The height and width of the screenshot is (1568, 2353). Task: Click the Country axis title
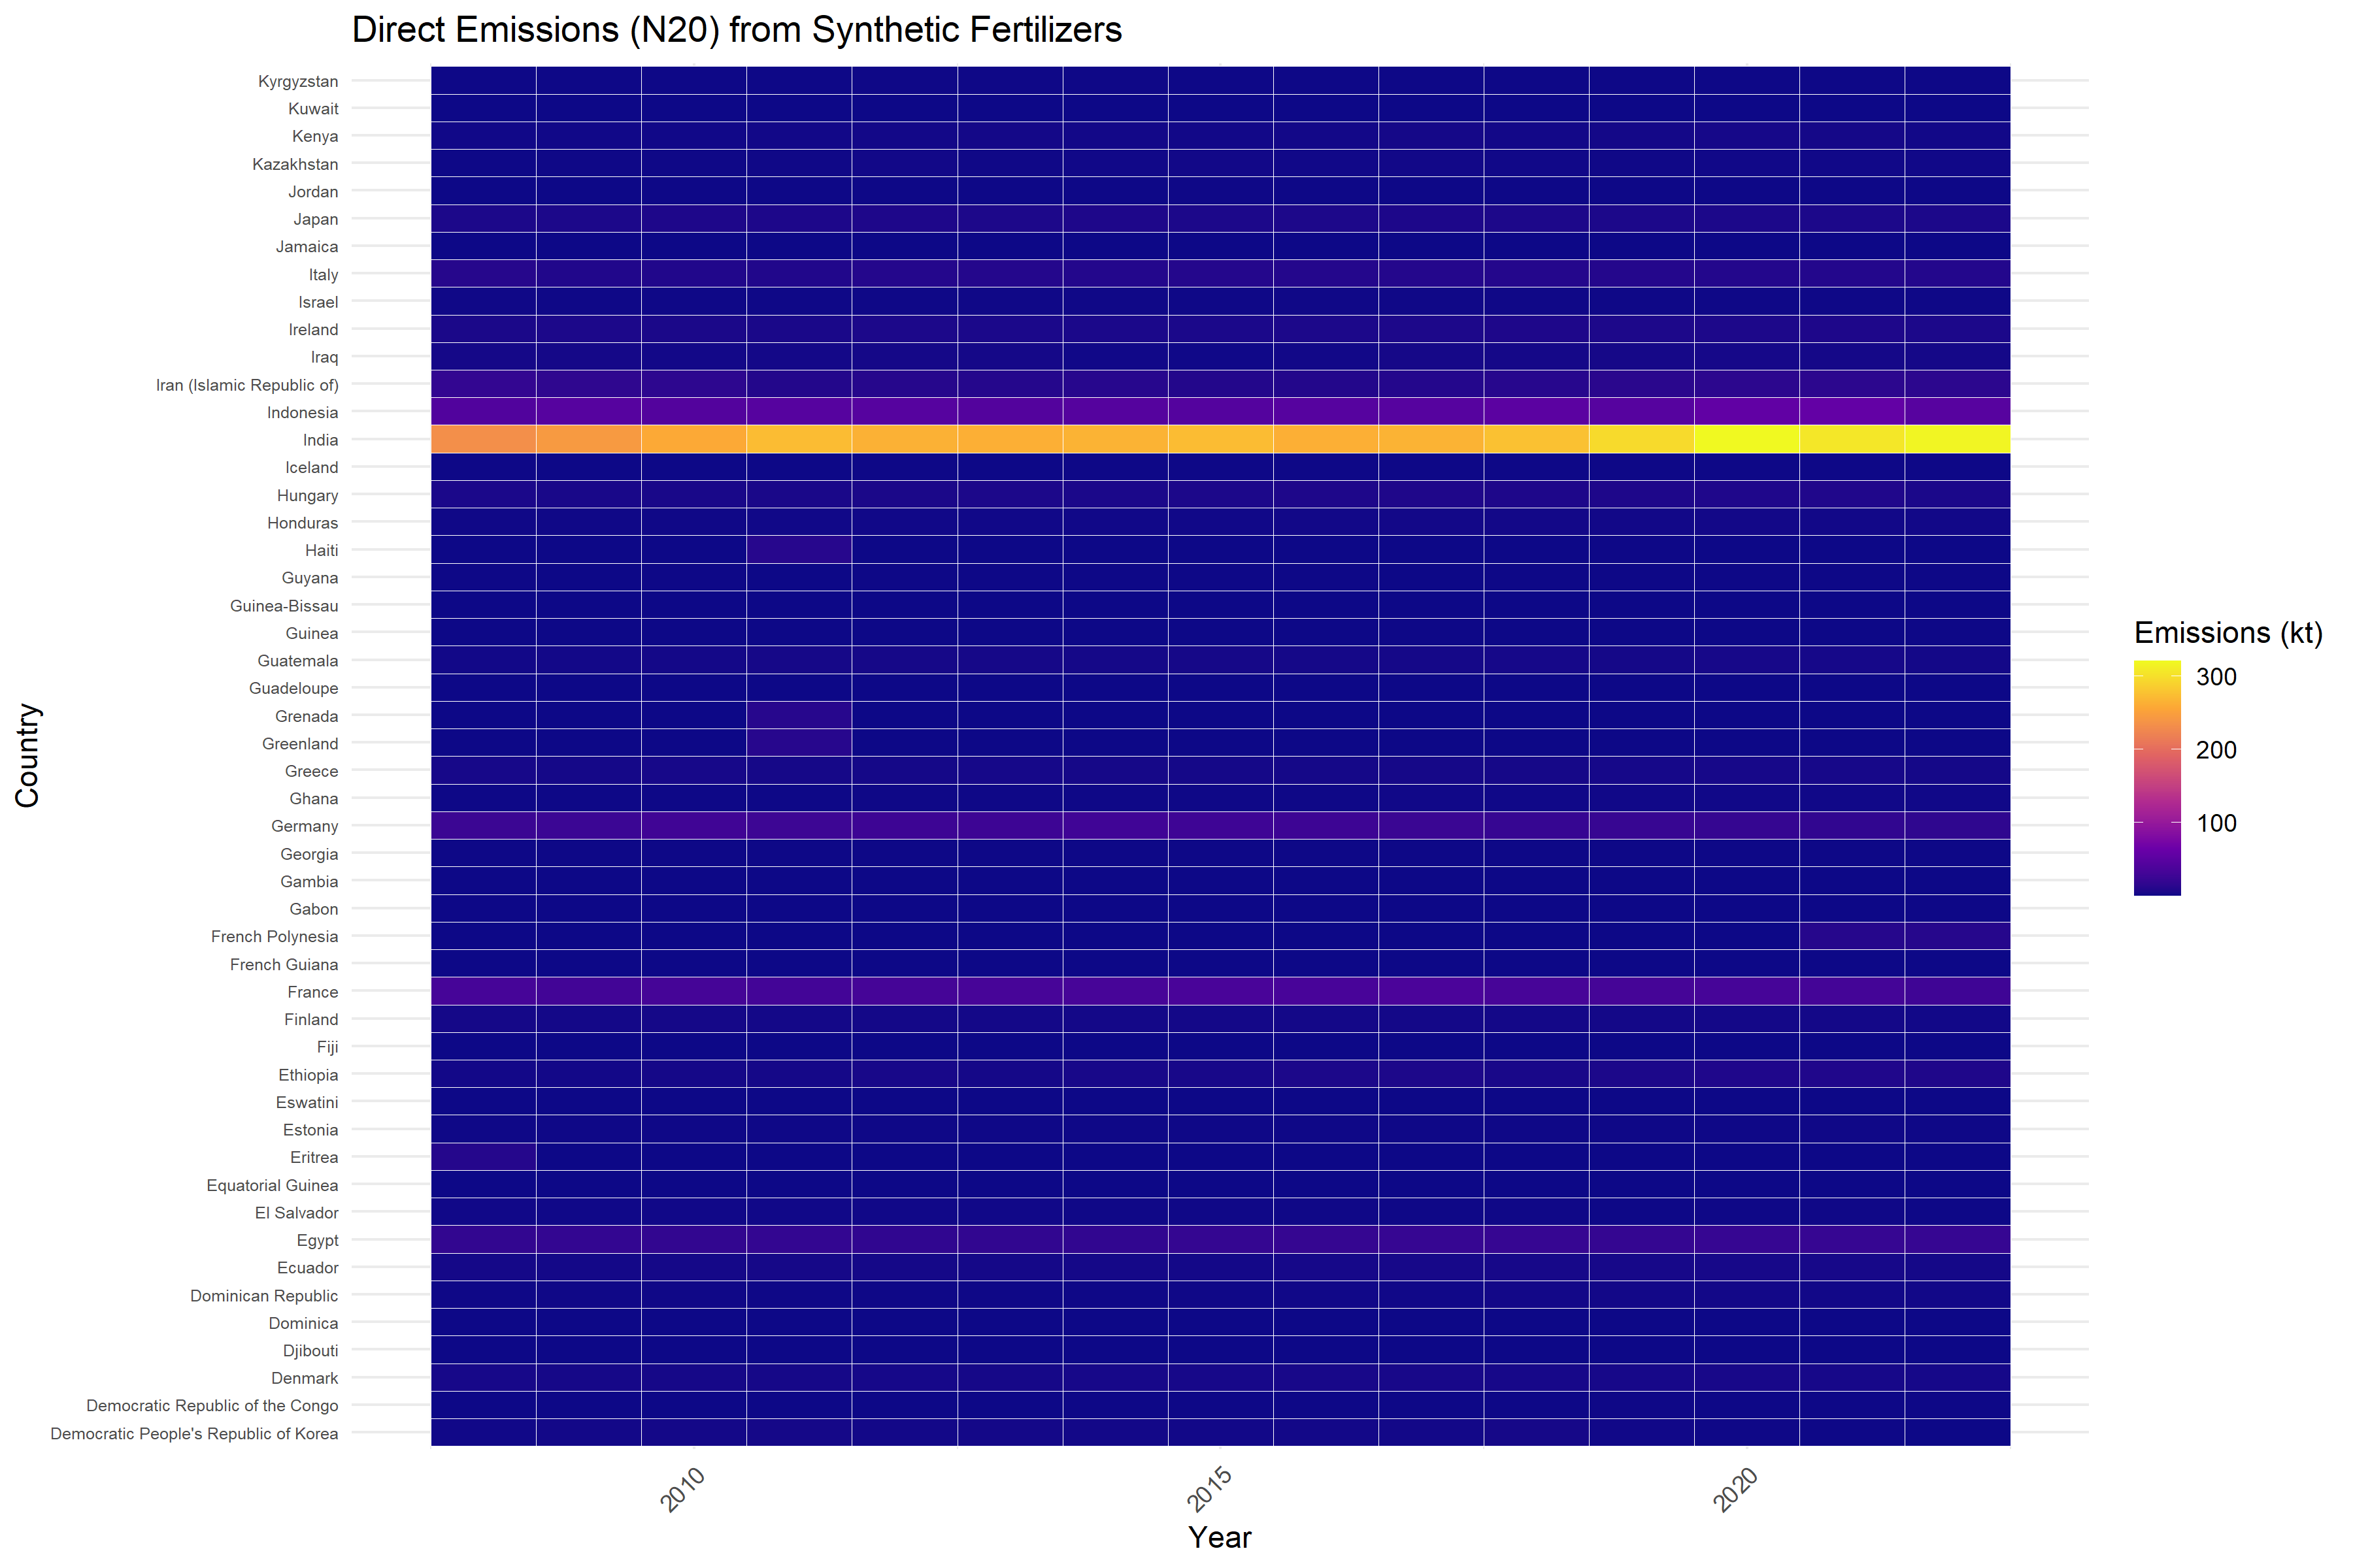coord(28,756)
